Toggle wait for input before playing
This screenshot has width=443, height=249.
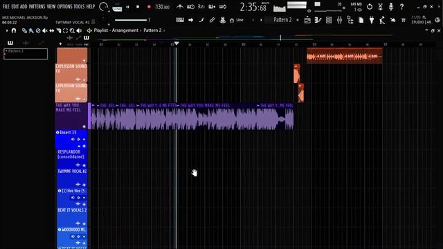pyautogui.click(x=190, y=6)
